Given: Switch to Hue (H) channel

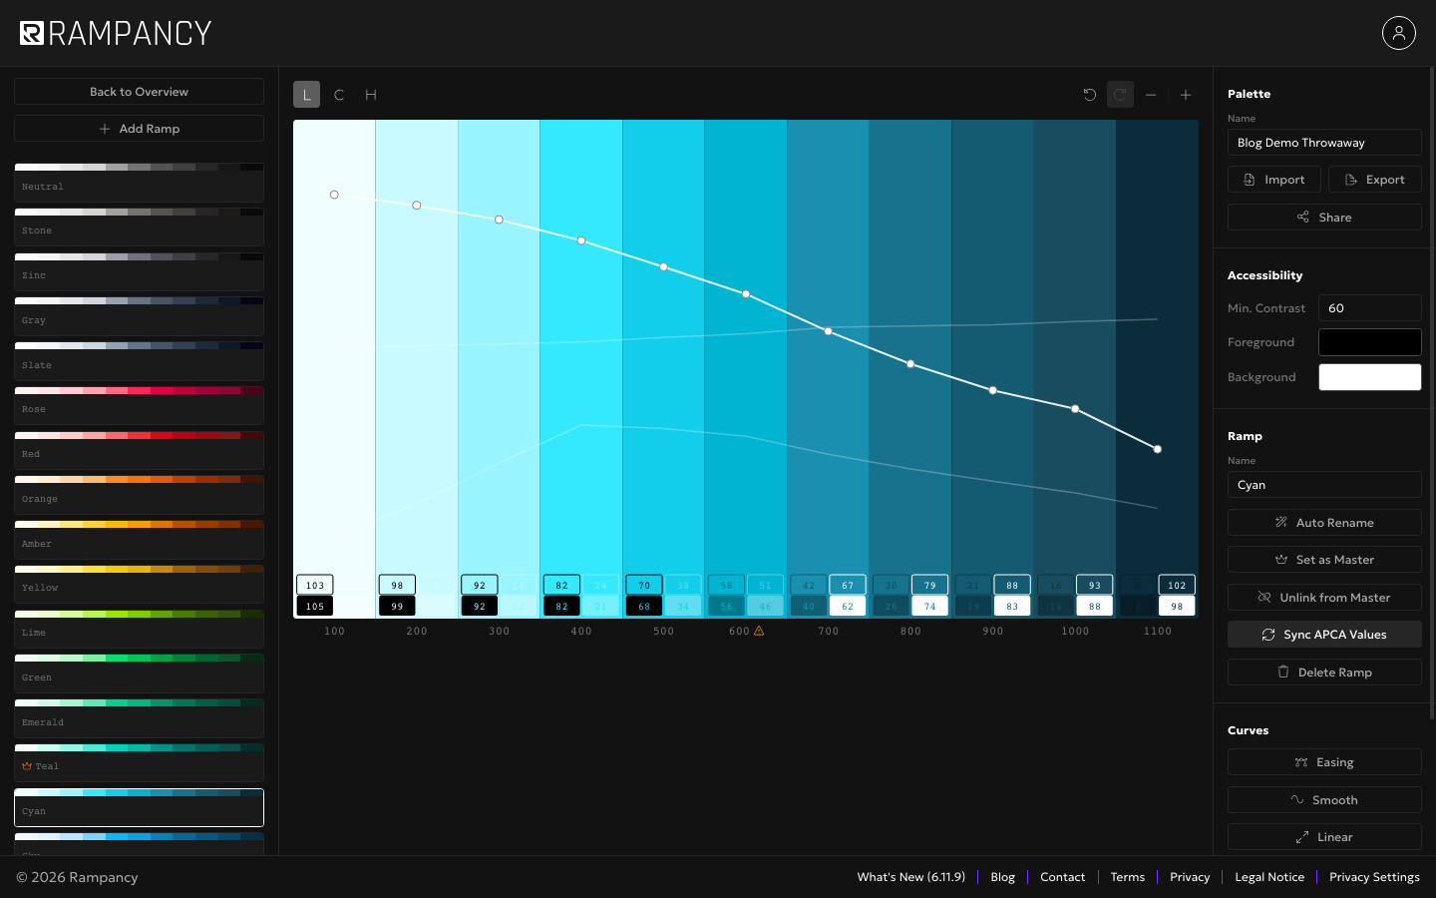Looking at the screenshot, I should (x=371, y=95).
